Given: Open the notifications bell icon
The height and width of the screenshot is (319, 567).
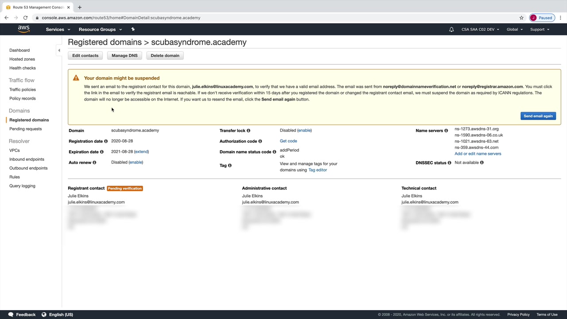Looking at the screenshot, I should 451,30.
